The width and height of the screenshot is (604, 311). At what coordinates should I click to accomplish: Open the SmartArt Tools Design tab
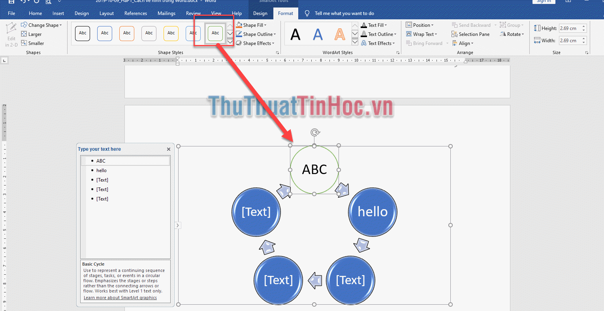pyautogui.click(x=260, y=13)
